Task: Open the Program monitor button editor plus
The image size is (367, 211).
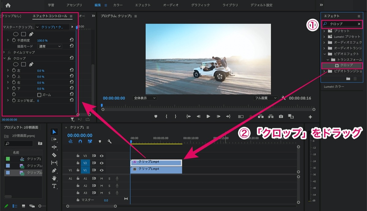Action: 310,117
